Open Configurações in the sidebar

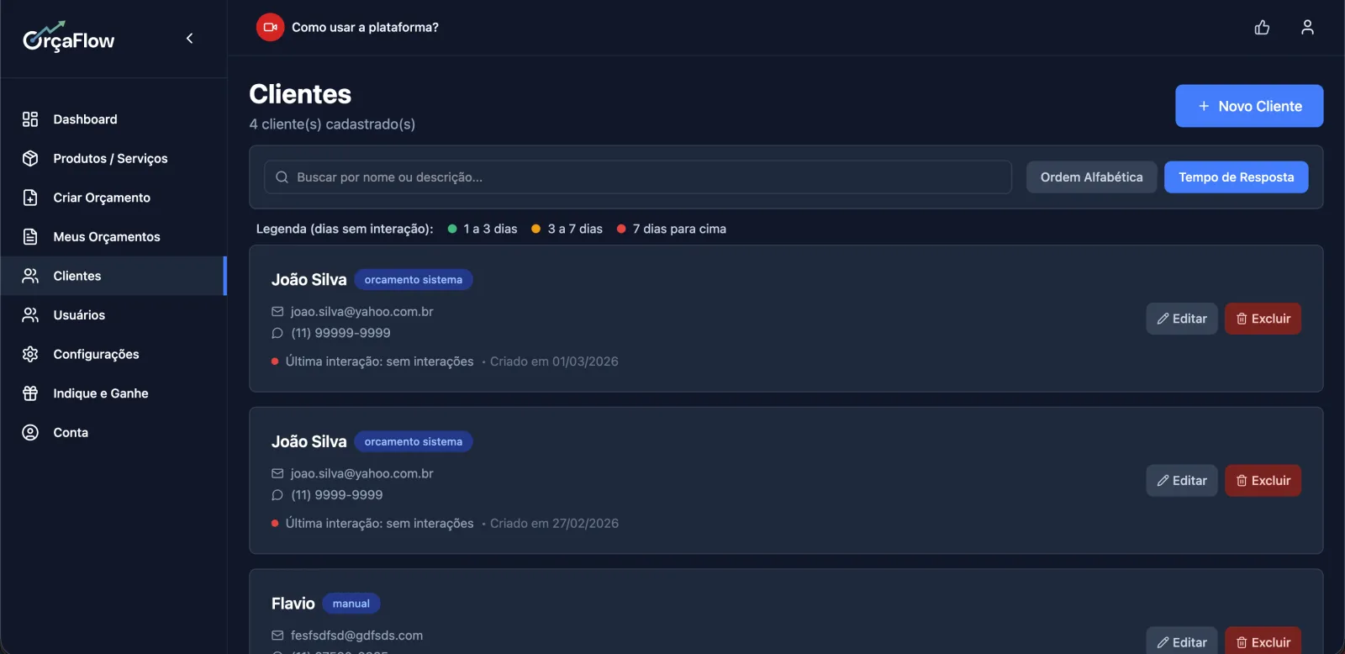113,354
